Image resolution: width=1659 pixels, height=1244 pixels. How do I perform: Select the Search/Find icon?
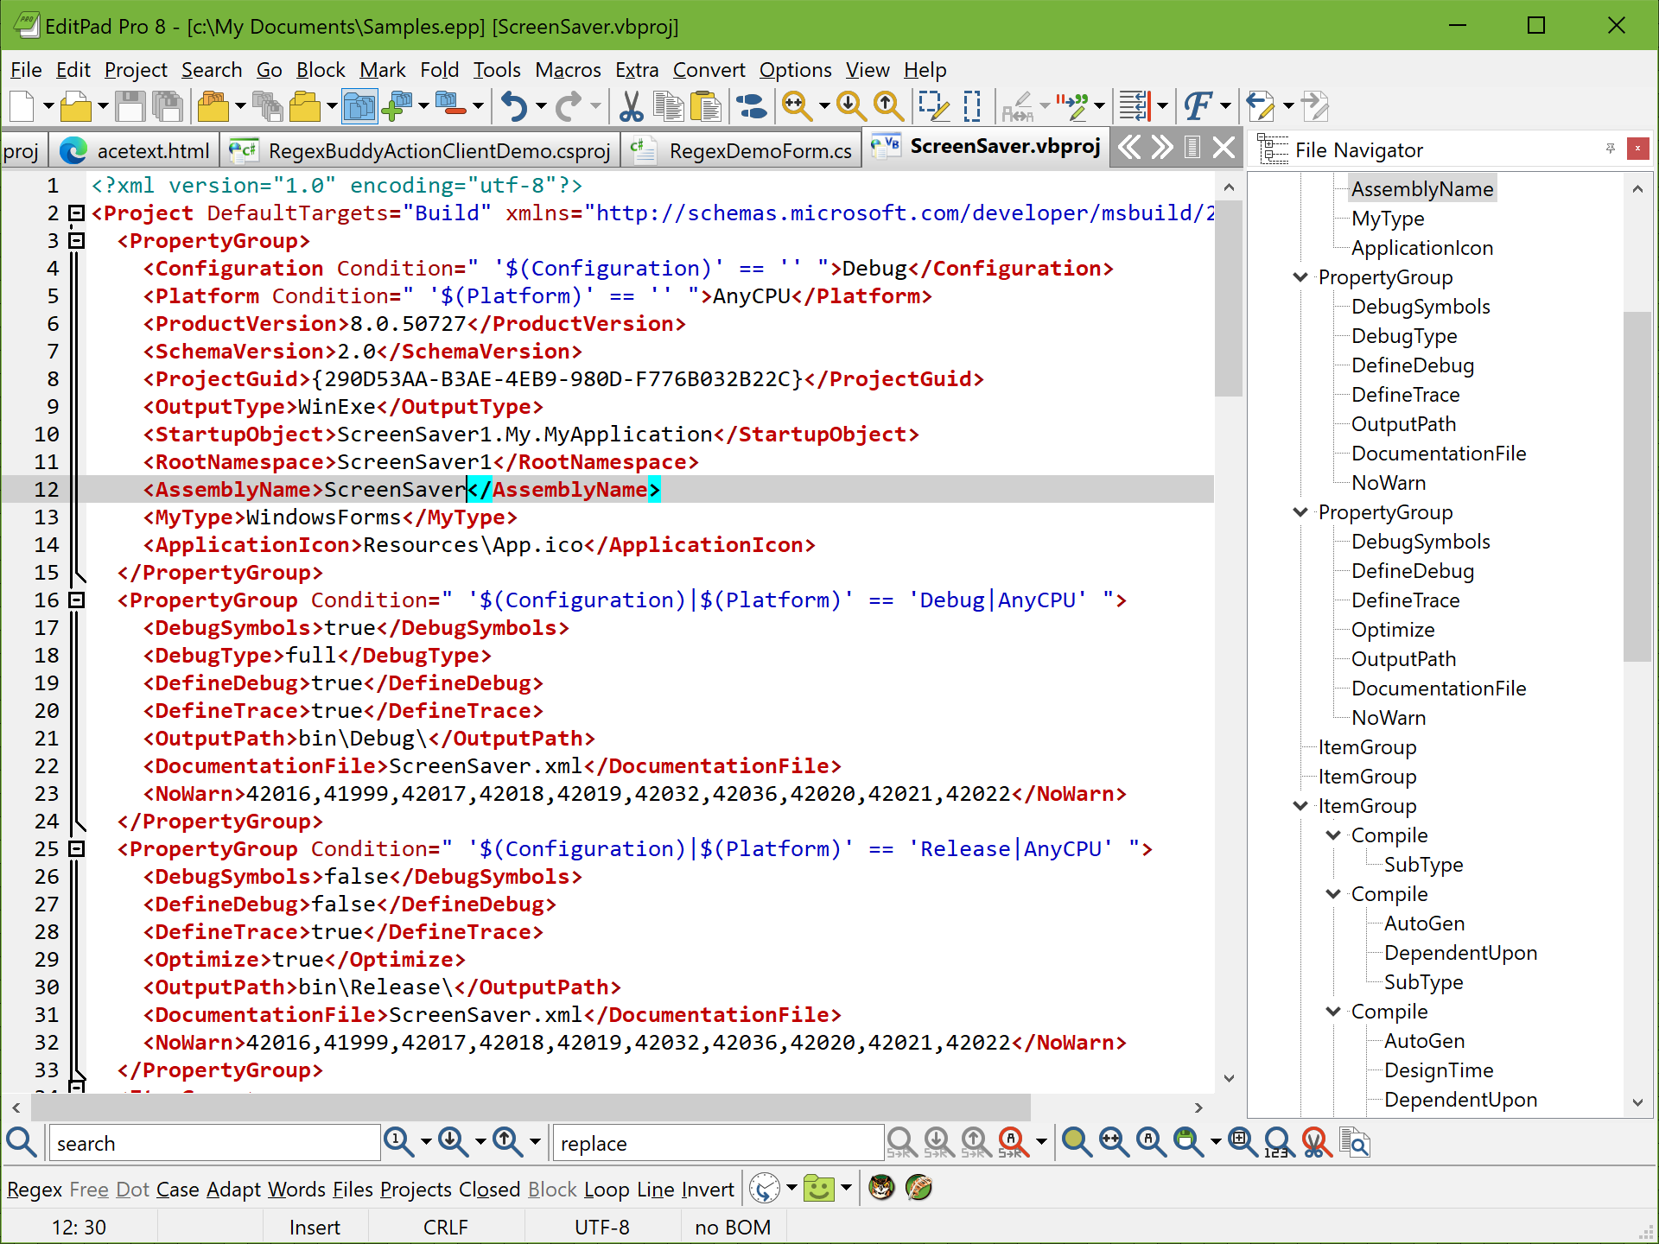(x=21, y=1141)
